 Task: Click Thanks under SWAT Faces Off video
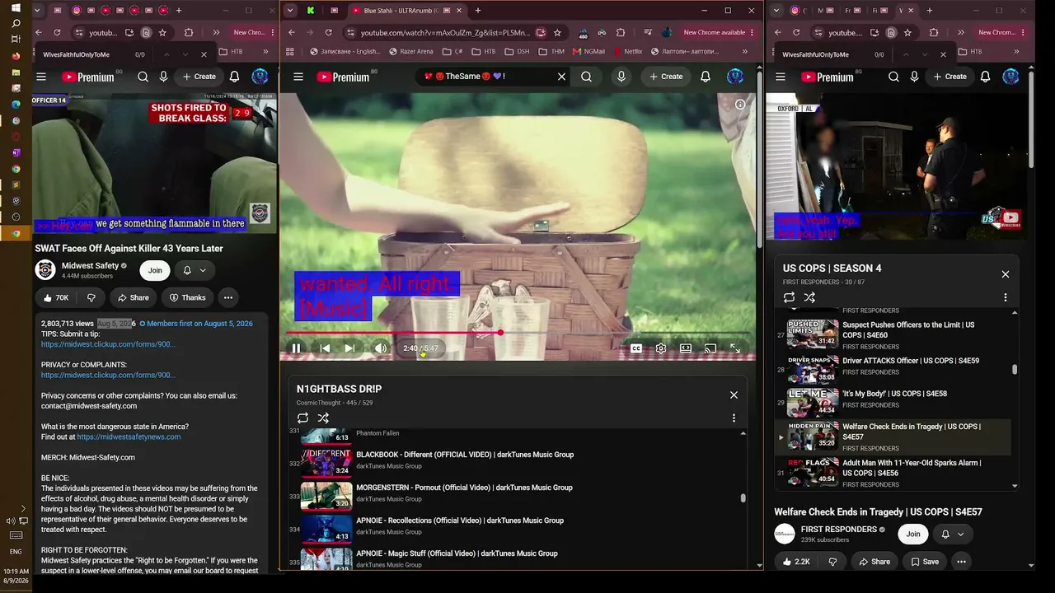[x=187, y=297]
